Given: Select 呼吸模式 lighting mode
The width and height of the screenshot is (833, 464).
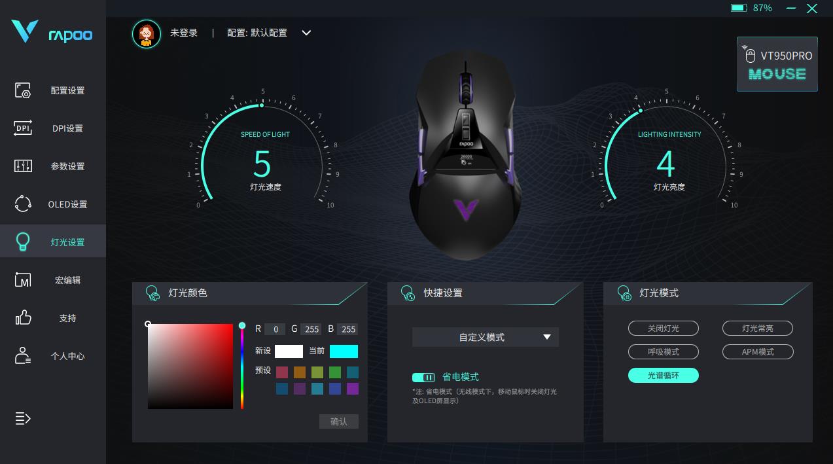Looking at the screenshot, I should coord(664,352).
